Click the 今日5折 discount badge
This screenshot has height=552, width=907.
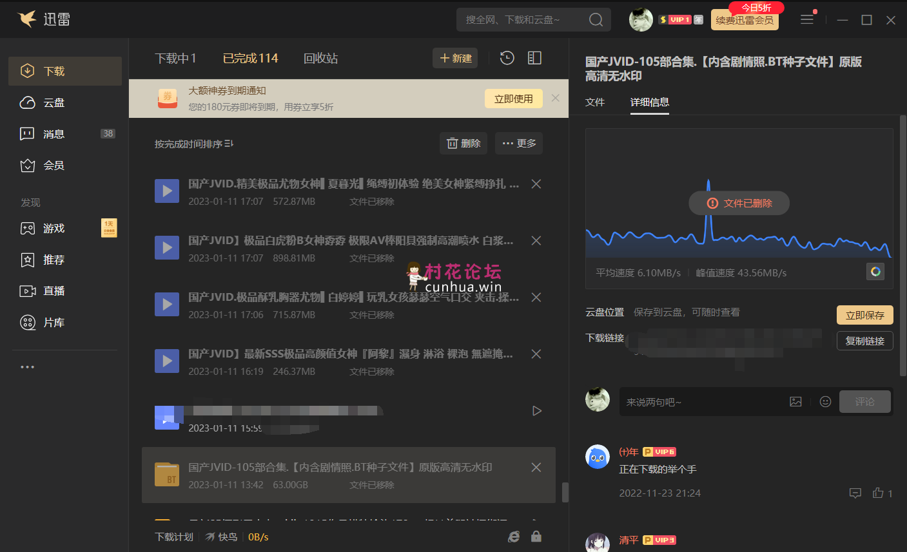coord(756,8)
